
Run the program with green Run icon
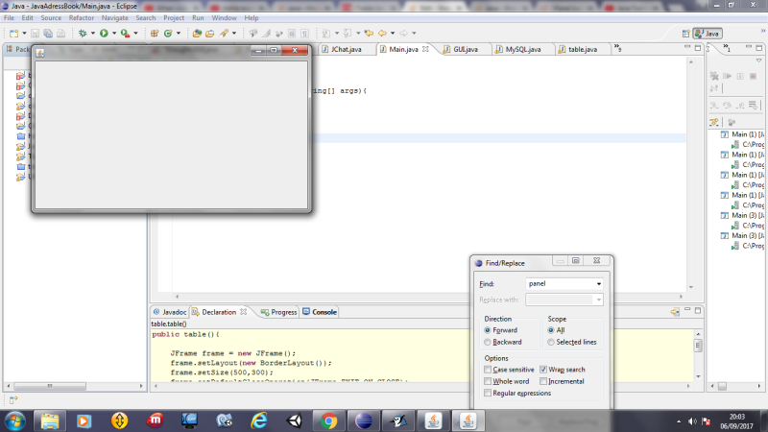tap(104, 34)
